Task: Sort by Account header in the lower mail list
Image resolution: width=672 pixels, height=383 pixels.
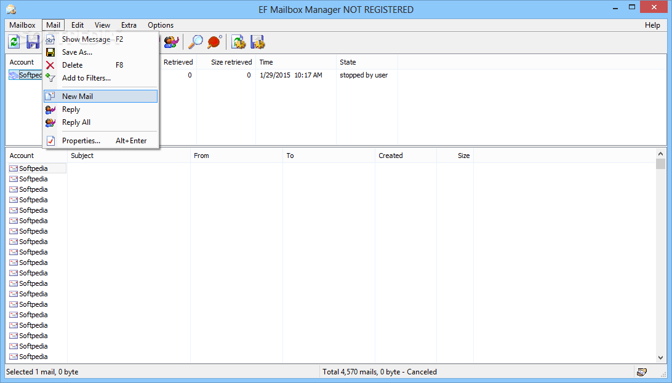Action: pos(22,156)
